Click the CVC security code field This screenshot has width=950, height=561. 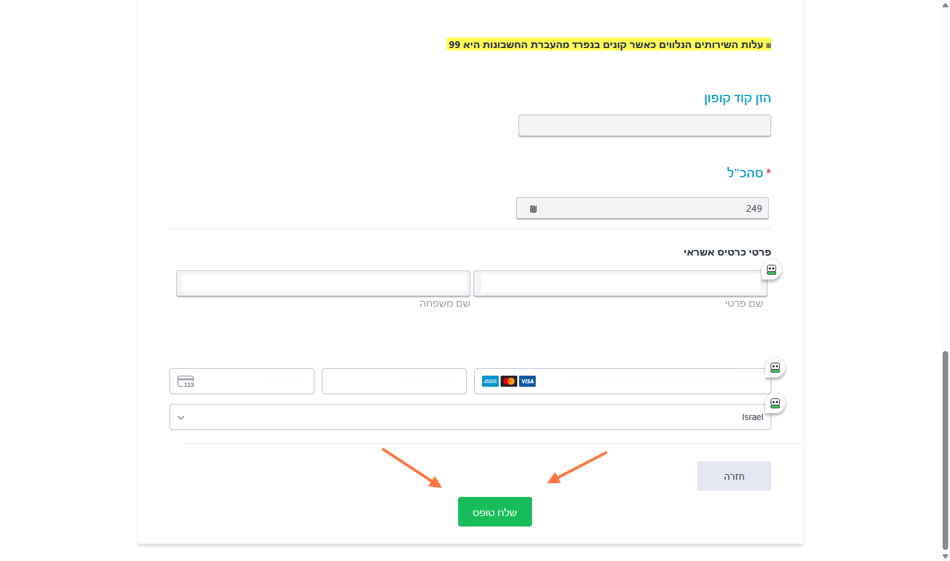click(242, 381)
